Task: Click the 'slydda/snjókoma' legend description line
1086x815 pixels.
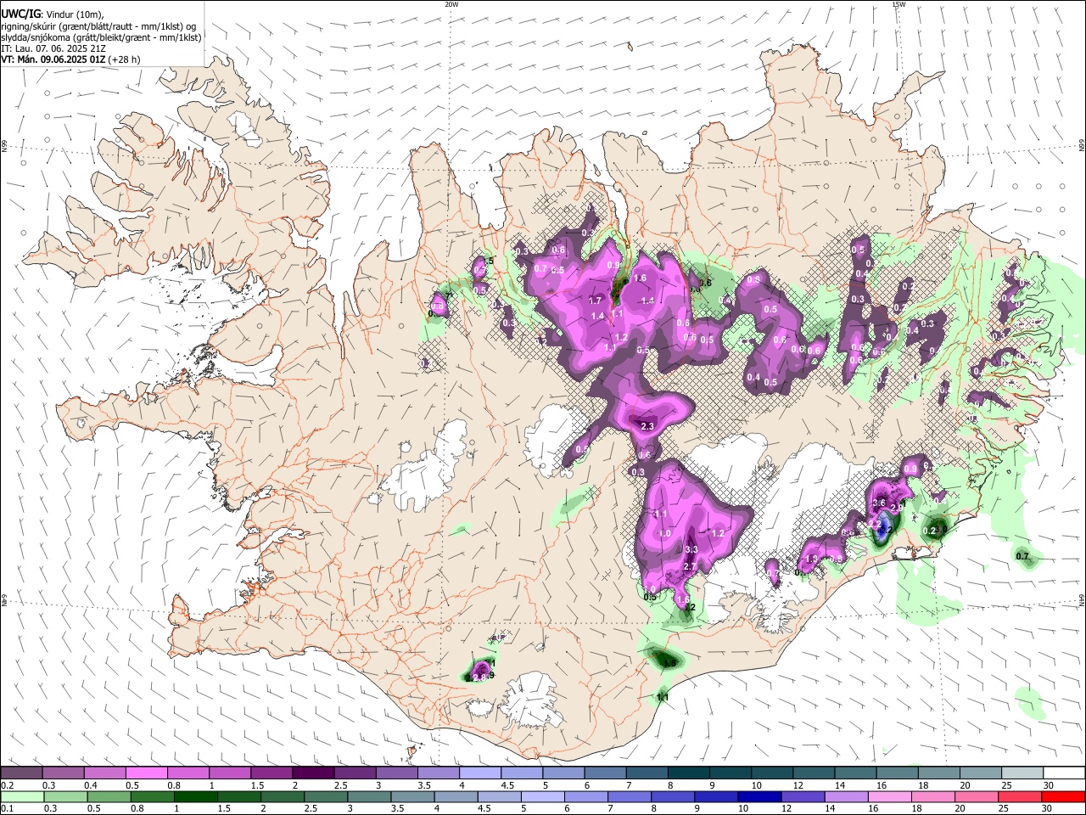Action: [x=101, y=37]
